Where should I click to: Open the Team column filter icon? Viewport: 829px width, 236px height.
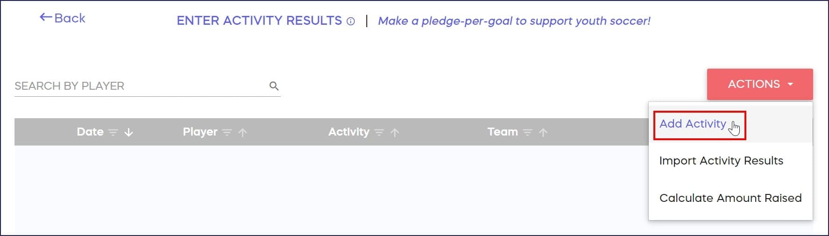(527, 133)
